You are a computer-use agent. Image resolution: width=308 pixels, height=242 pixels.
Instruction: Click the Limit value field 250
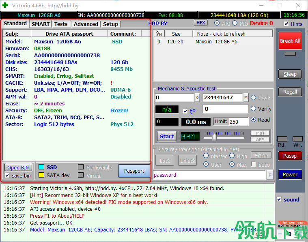(x=239, y=122)
